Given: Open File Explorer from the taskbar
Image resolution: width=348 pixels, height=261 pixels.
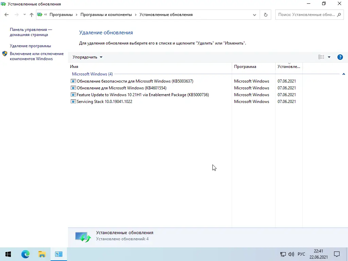Looking at the screenshot, I should coord(42,254).
